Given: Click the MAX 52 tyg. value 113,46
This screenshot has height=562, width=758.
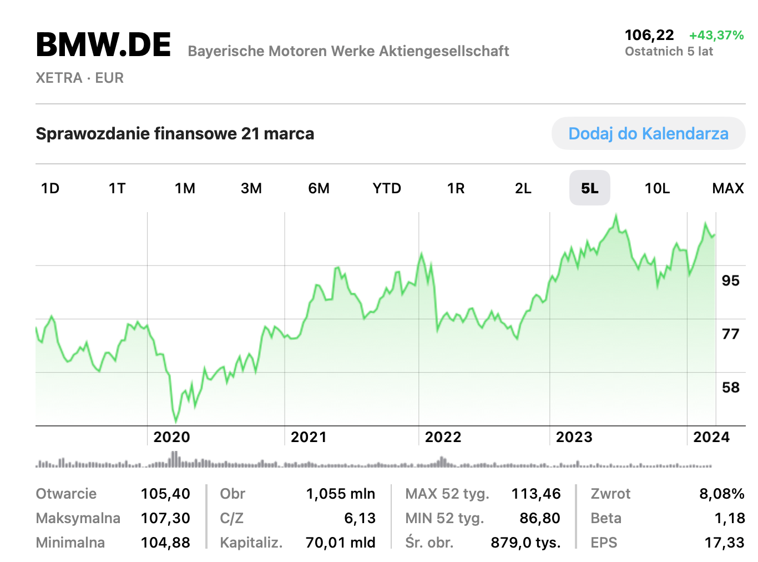Looking at the screenshot, I should 536,494.
